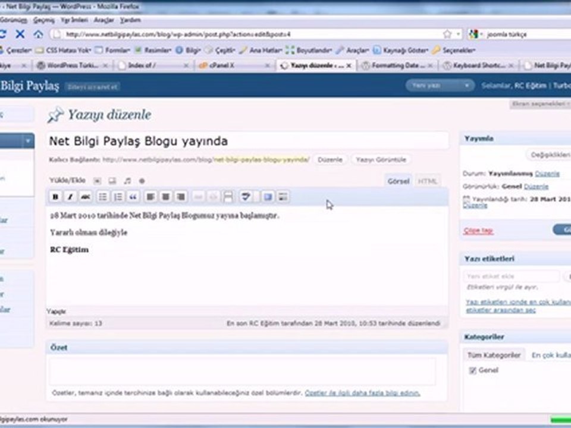This screenshot has height=428, width=571.
Task: Open Boyutlandır toolbar menu
Action: (309, 50)
